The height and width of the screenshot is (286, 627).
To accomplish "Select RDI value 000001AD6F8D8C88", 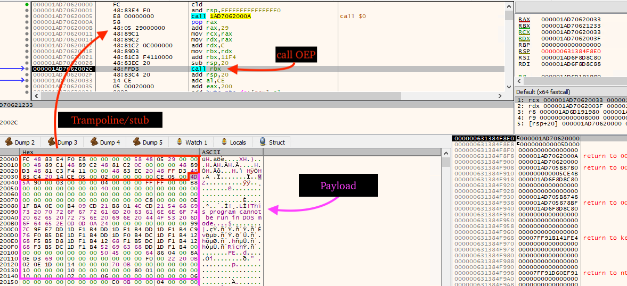I will point(571,64).
